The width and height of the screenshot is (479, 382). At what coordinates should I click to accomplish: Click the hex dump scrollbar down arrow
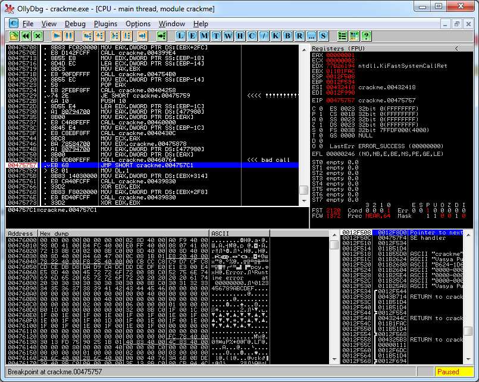click(334, 359)
